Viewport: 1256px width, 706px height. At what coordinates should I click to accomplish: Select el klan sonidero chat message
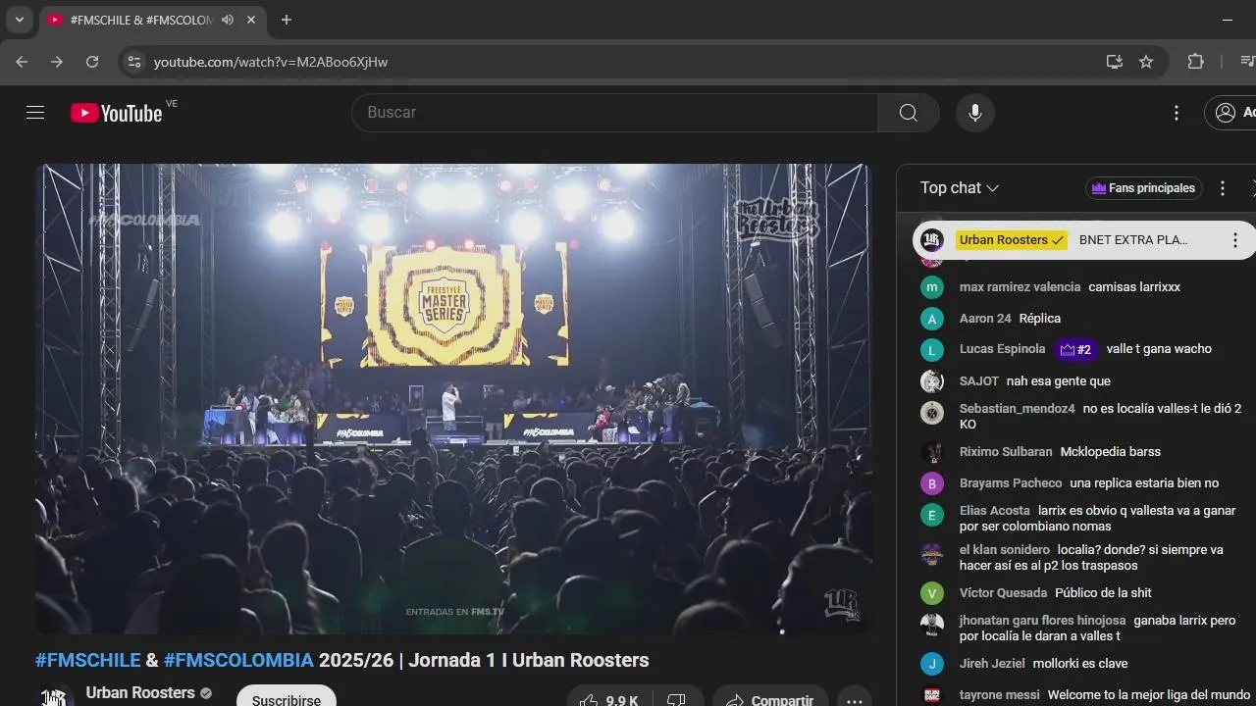pos(1076,558)
